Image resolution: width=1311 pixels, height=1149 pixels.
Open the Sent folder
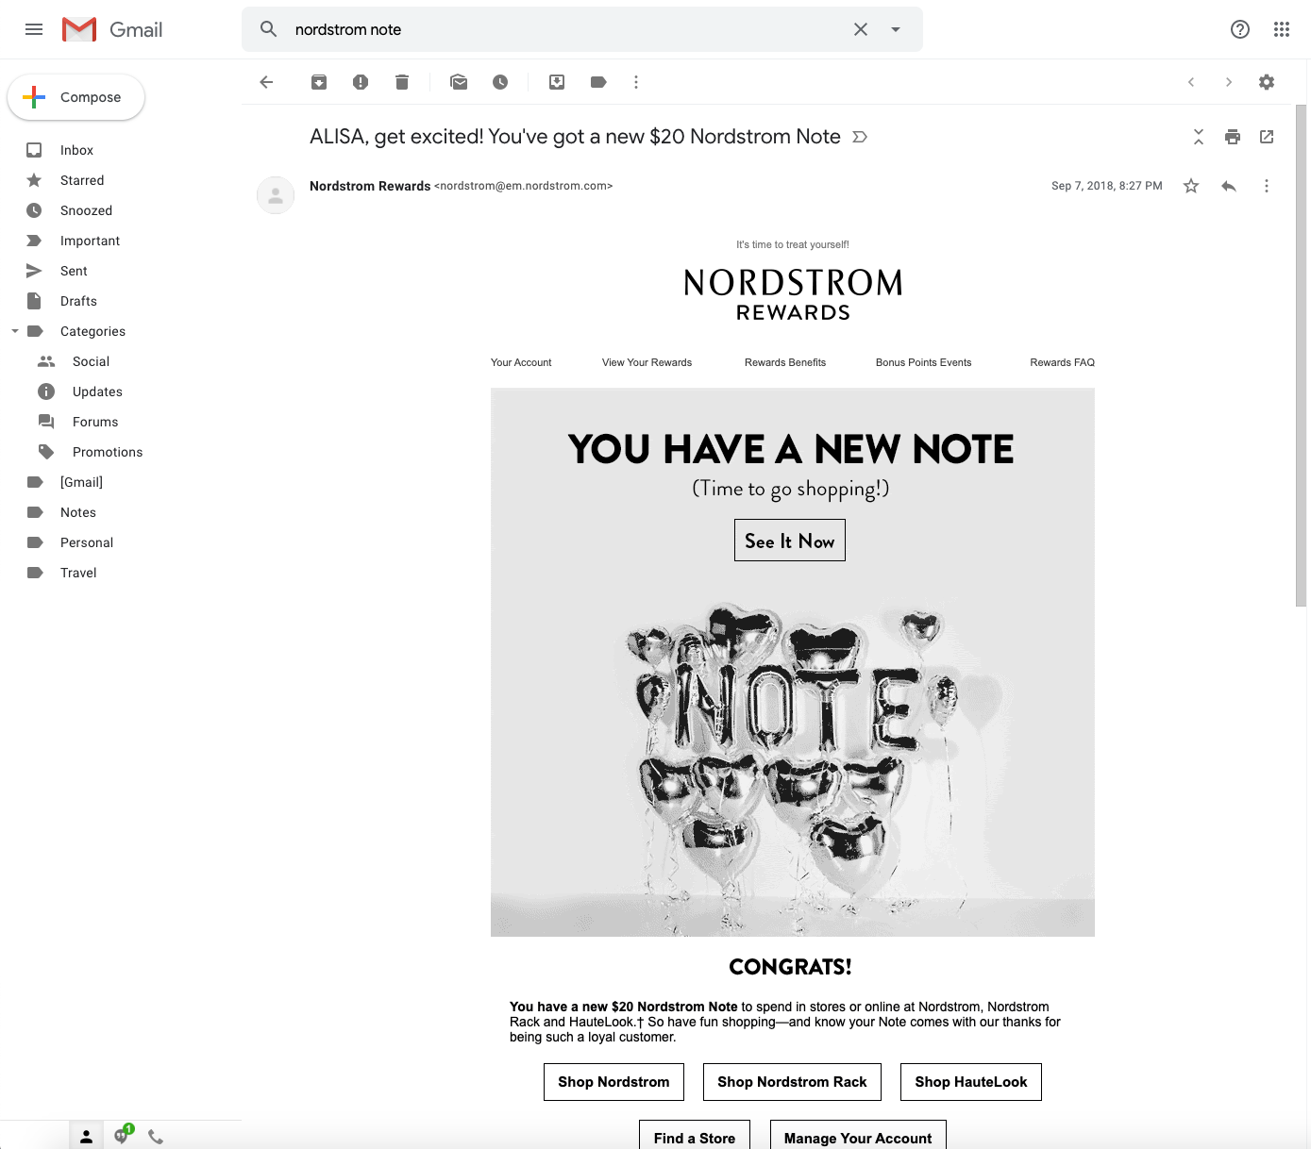(74, 271)
